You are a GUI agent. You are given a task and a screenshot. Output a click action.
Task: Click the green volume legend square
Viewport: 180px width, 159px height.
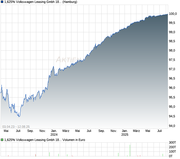click(2, 140)
